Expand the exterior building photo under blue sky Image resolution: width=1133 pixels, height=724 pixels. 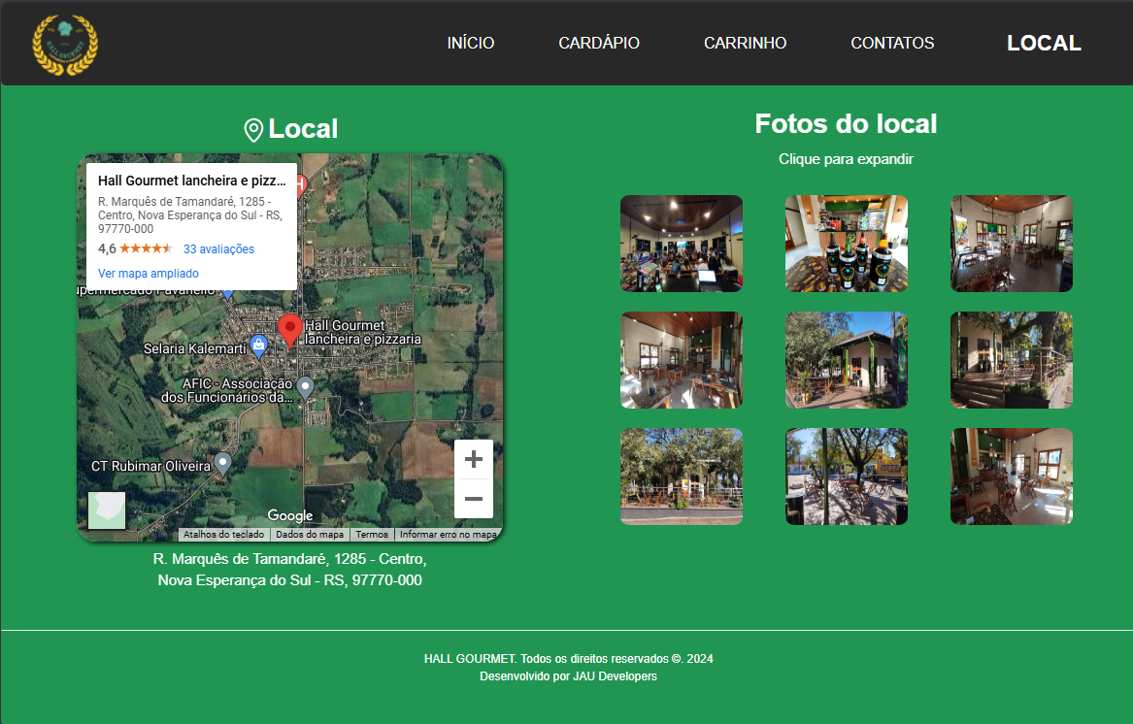click(847, 360)
